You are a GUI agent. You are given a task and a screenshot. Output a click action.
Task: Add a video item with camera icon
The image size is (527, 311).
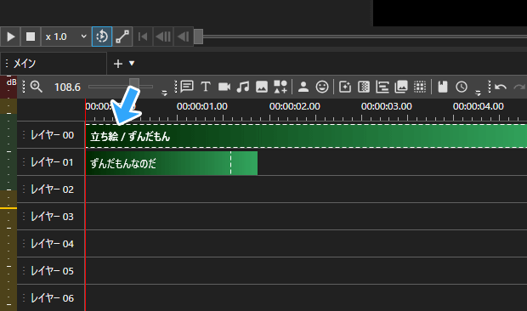pyautogui.click(x=224, y=87)
